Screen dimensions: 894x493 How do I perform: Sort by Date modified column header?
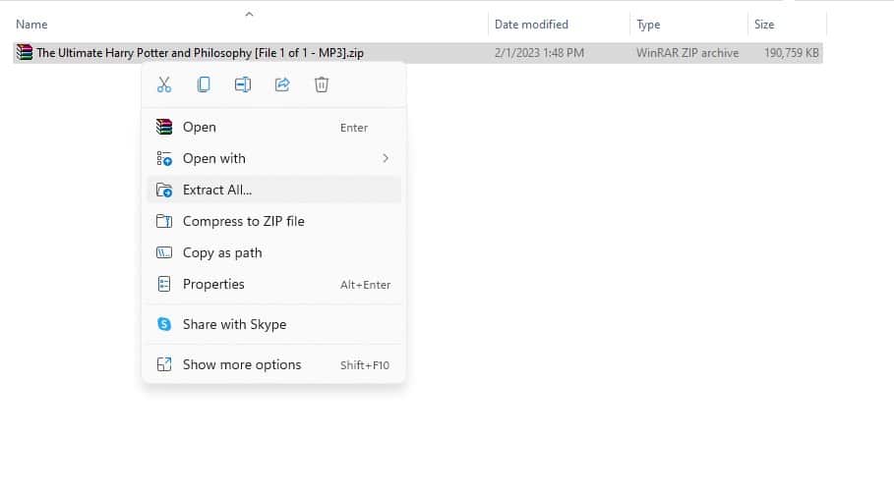(531, 25)
